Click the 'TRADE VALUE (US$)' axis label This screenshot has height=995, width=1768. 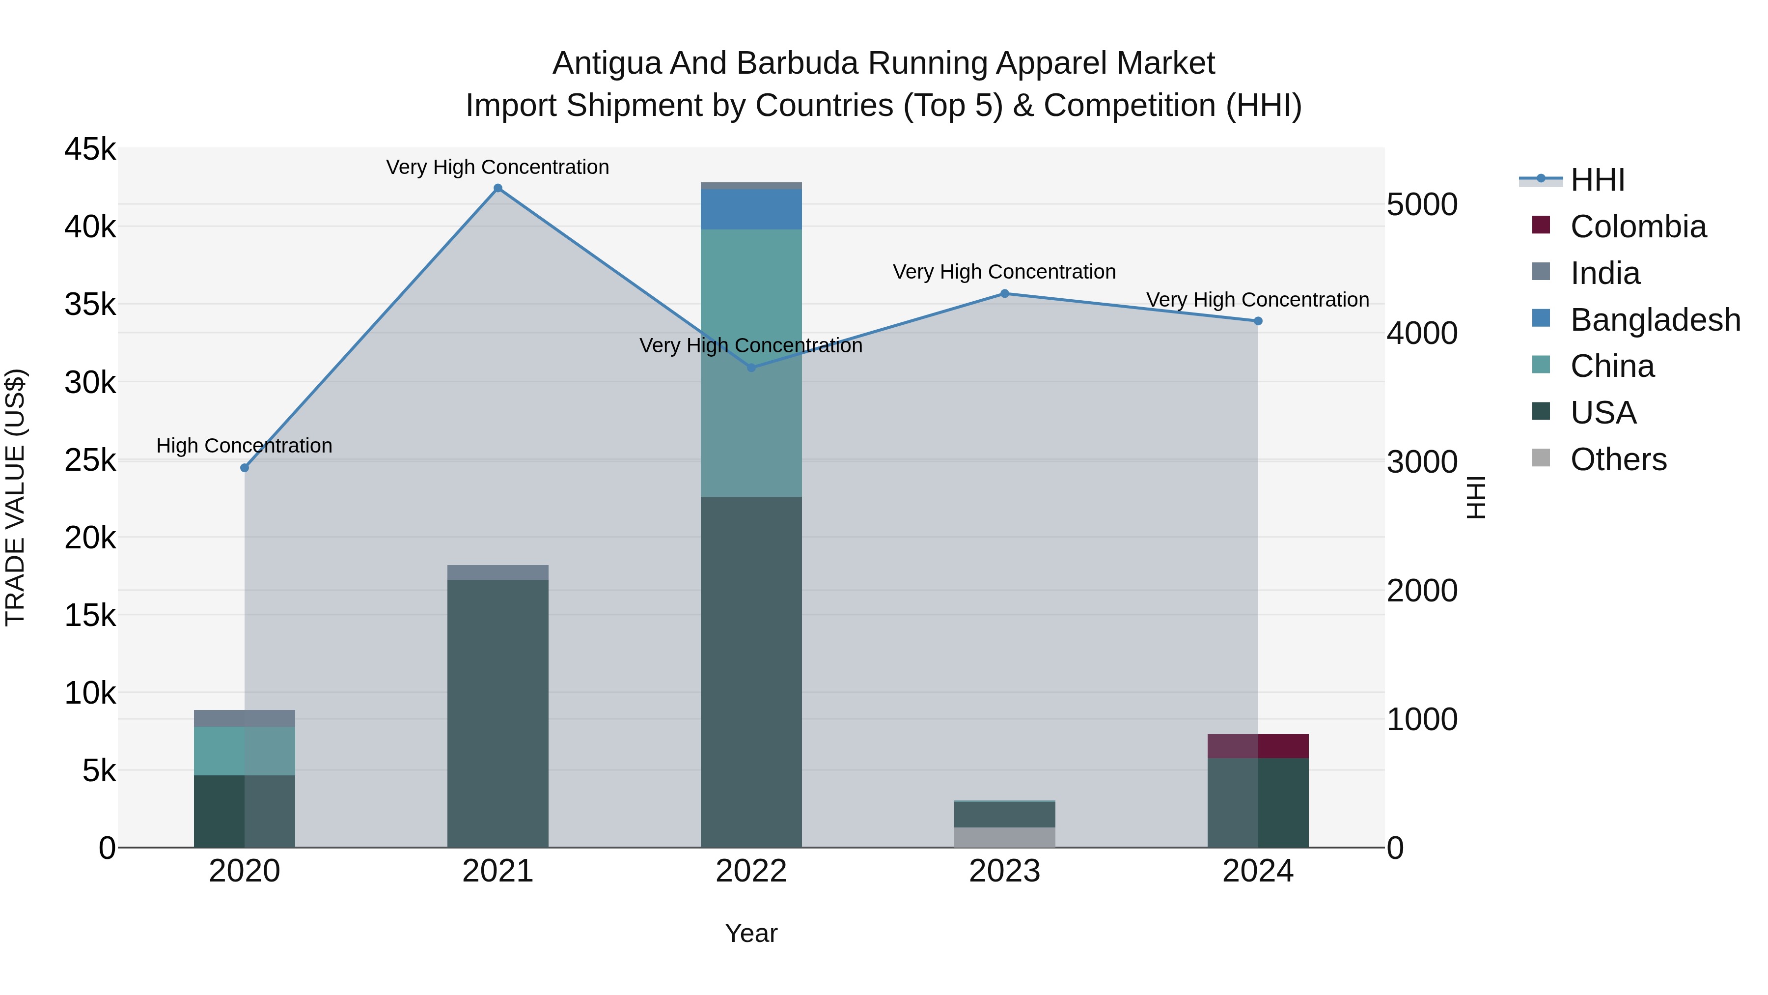15,497
